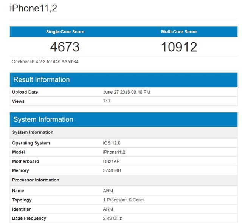Click the Processor Information subheading row
The image size is (242, 223).
(x=124, y=180)
